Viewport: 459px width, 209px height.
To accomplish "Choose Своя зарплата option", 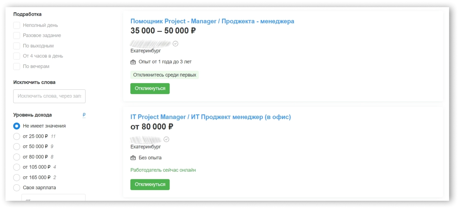I will [16, 188].
